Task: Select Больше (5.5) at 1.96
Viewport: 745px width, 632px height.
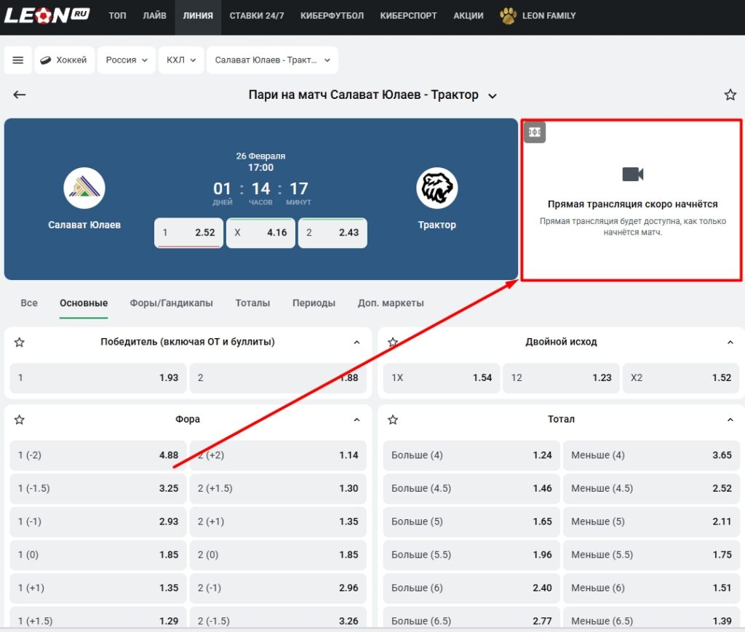Action: pyautogui.click(x=471, y=555)
